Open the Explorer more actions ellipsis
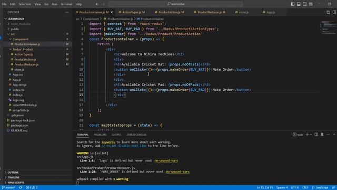Image resolution: width=337 pixels, height=190 pixels. (x=67, y=12)
